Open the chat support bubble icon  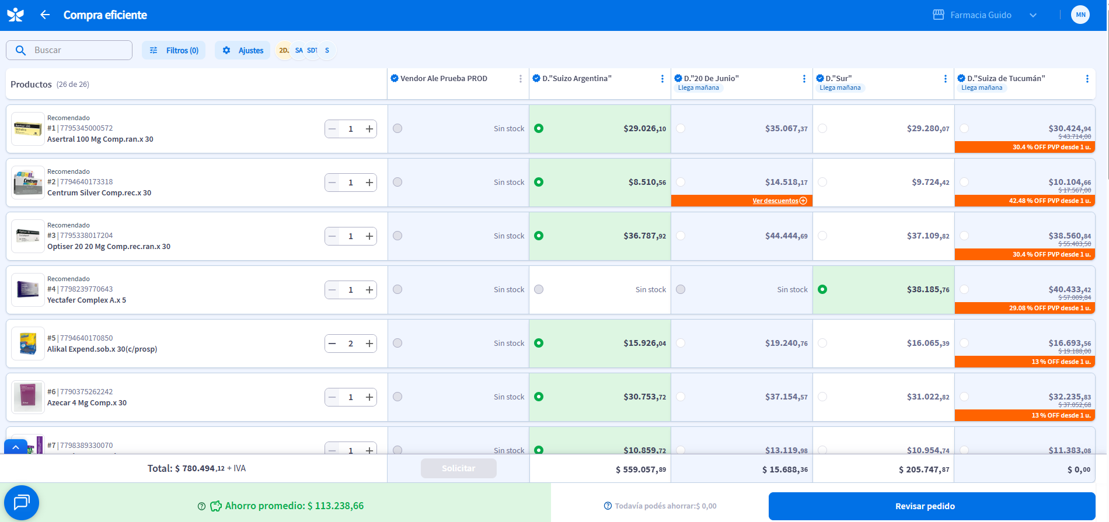[22, 502]
